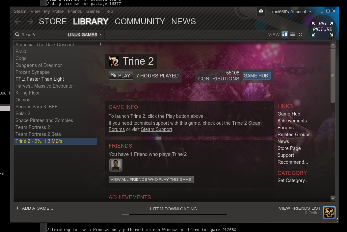Open the View menu

pyautogui.click(x=35, y=11)
